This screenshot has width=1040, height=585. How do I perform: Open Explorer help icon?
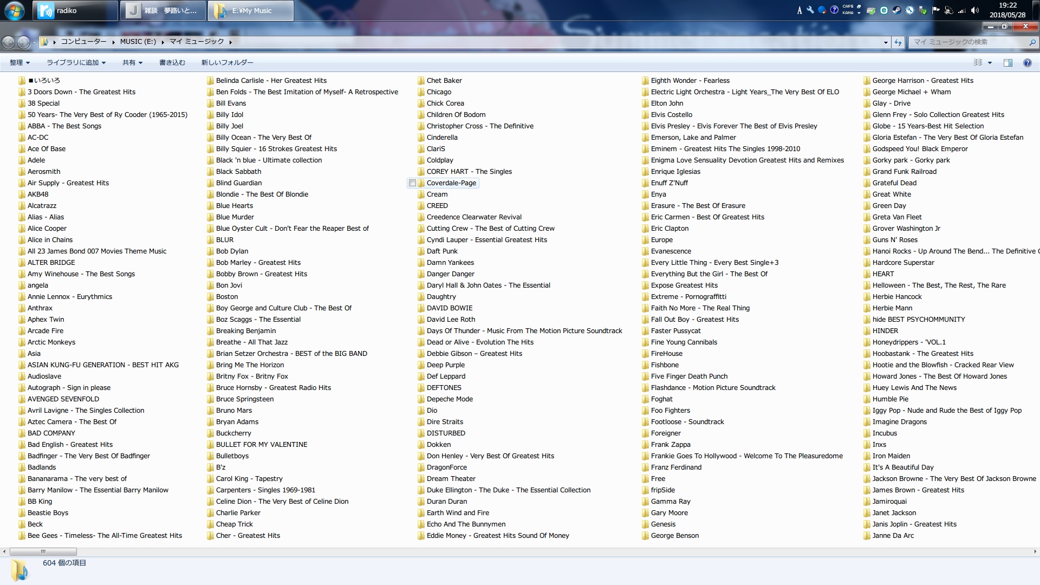point(1027,63)
